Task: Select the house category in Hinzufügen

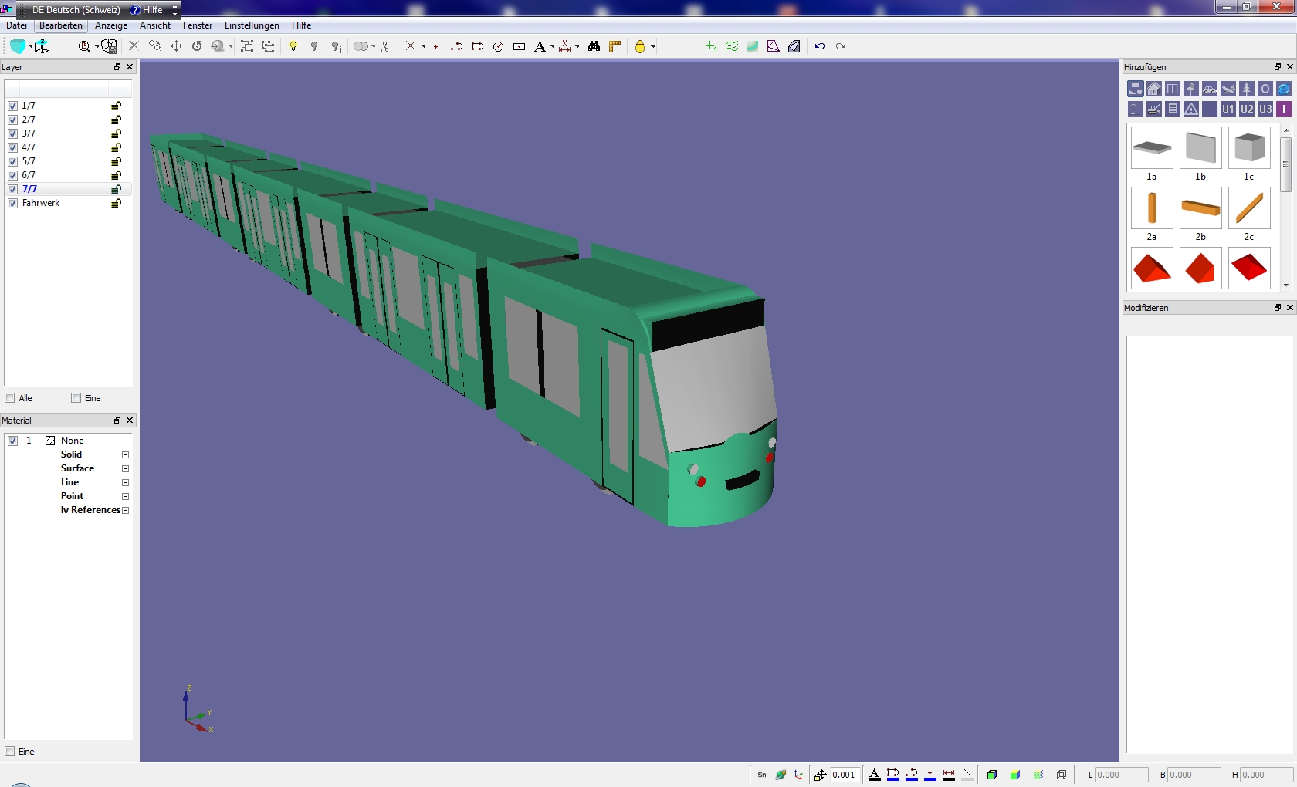Action: (1153, 89)
